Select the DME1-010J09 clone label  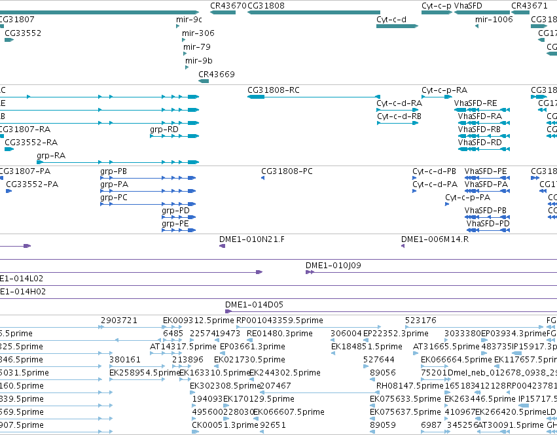[333, 266]
